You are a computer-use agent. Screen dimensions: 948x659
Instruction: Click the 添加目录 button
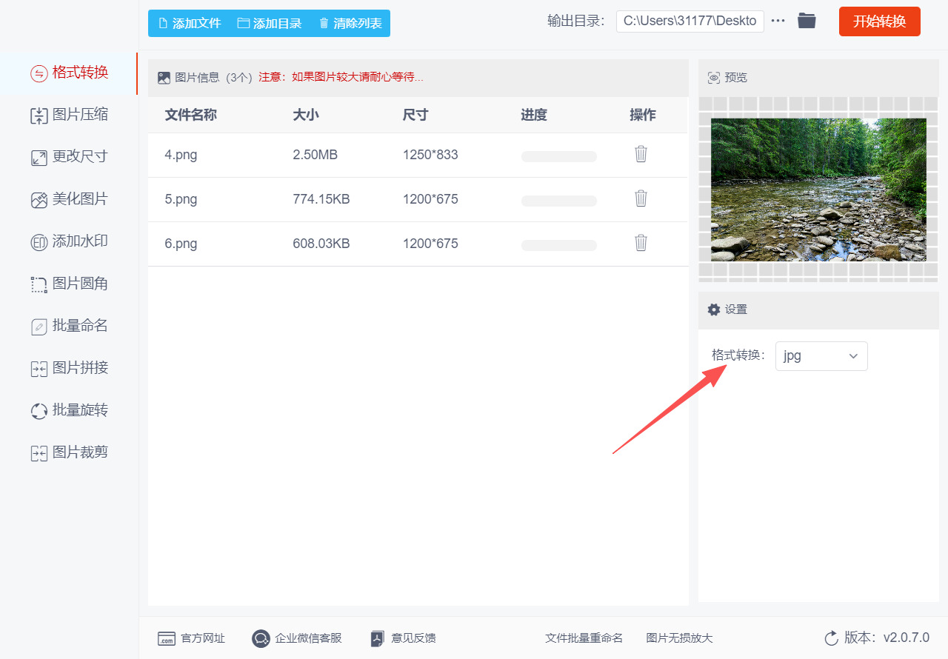pyautogui.click(x=270, y=23)
